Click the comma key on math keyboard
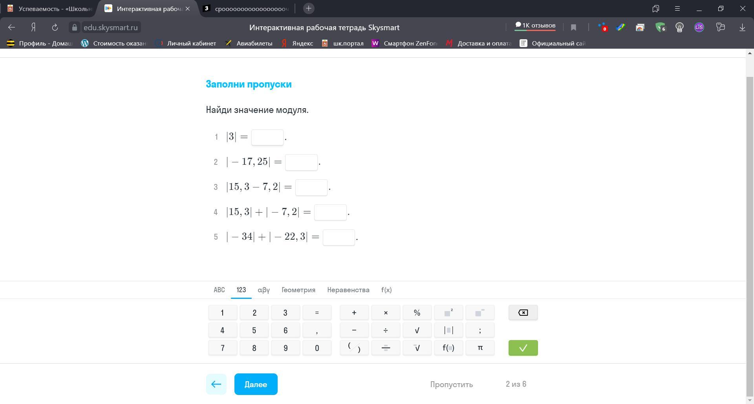The width and height of the screenshot is (754, 404). point(317,330)
